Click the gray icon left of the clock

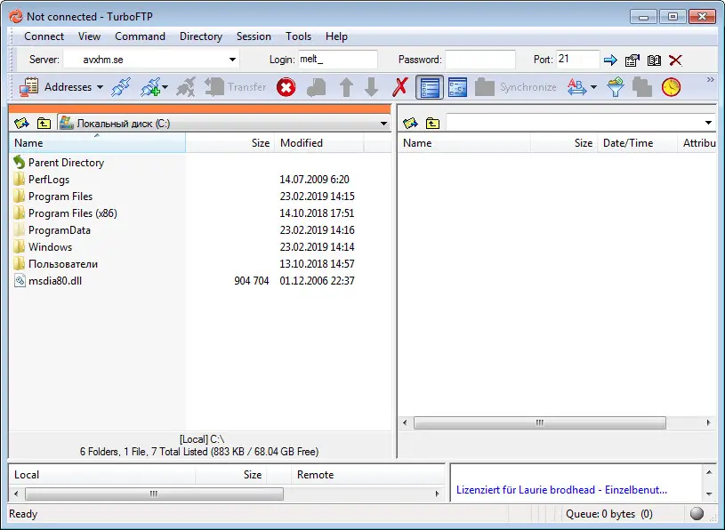(x=642, y=87)
